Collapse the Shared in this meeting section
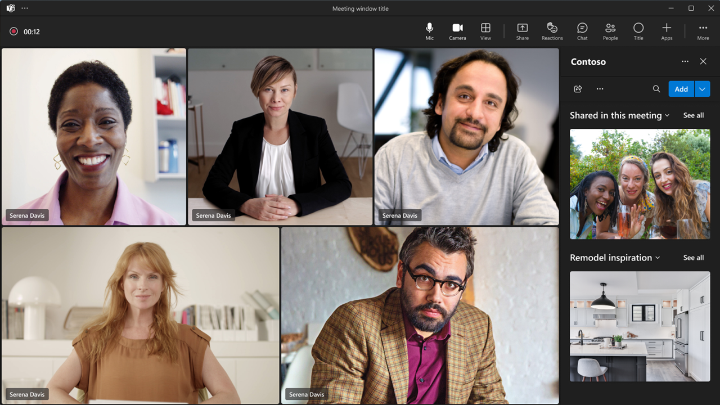Screen dimensions: 720x405 tap(667, 115)
